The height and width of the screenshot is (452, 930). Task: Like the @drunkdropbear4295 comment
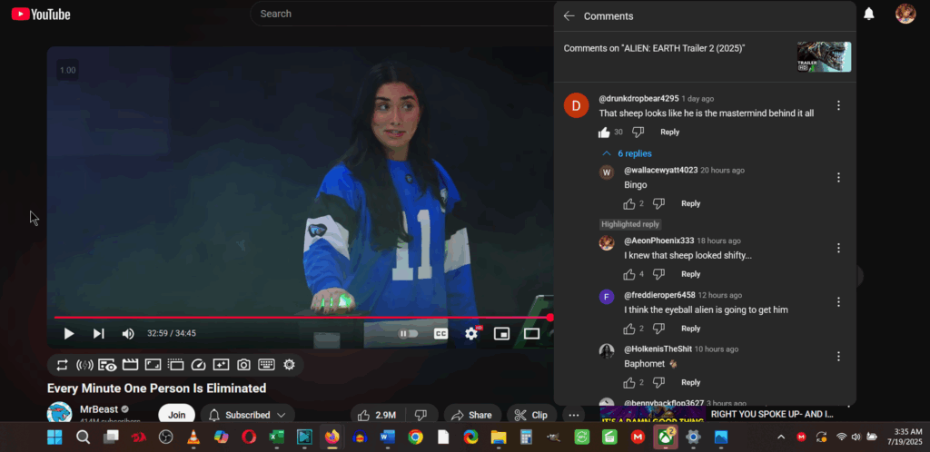coord(604,133)
